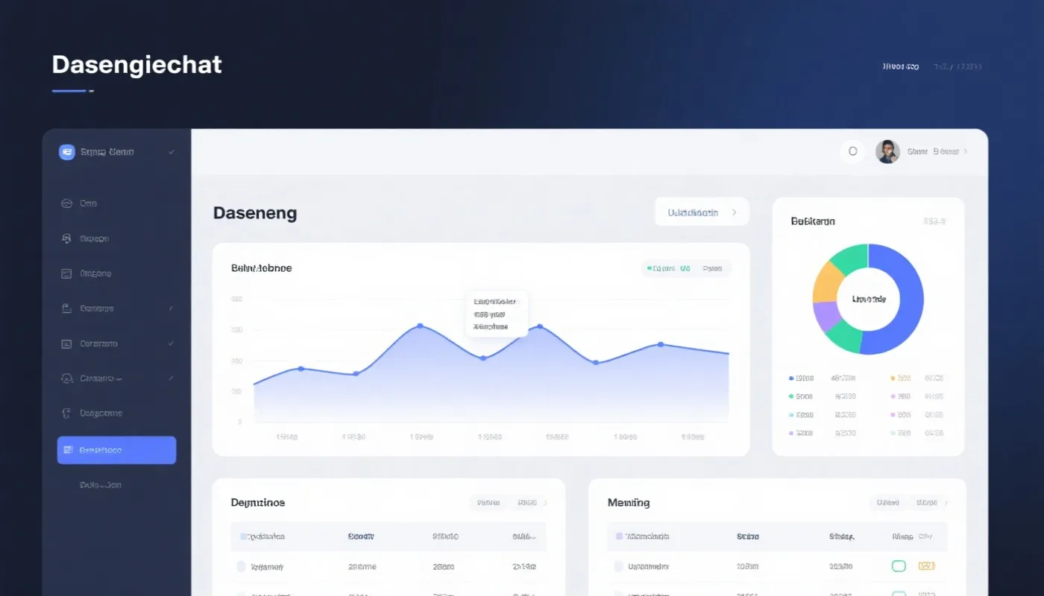Click the blue app logo icon in sidebar
This screenshot has height=596, width=1044.
coord(67,152)
